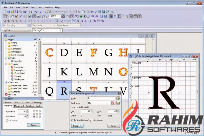Click Apply in the Transform panel
This screenshot has width=204, height=136.
[34, 125]
